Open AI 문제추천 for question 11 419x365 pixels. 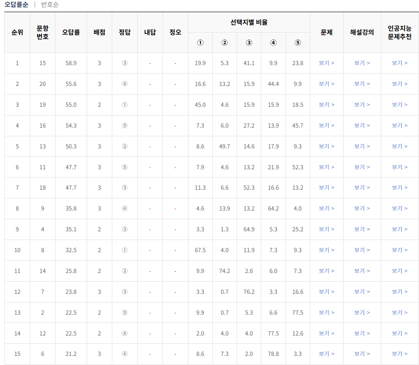[399, 167]
